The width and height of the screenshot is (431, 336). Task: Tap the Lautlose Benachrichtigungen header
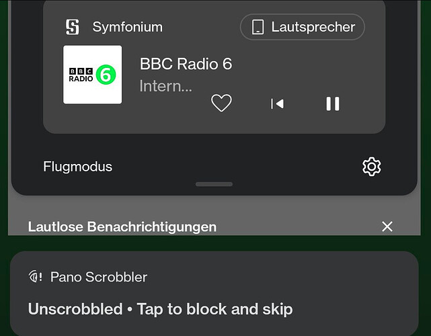(x=122, y=227)
